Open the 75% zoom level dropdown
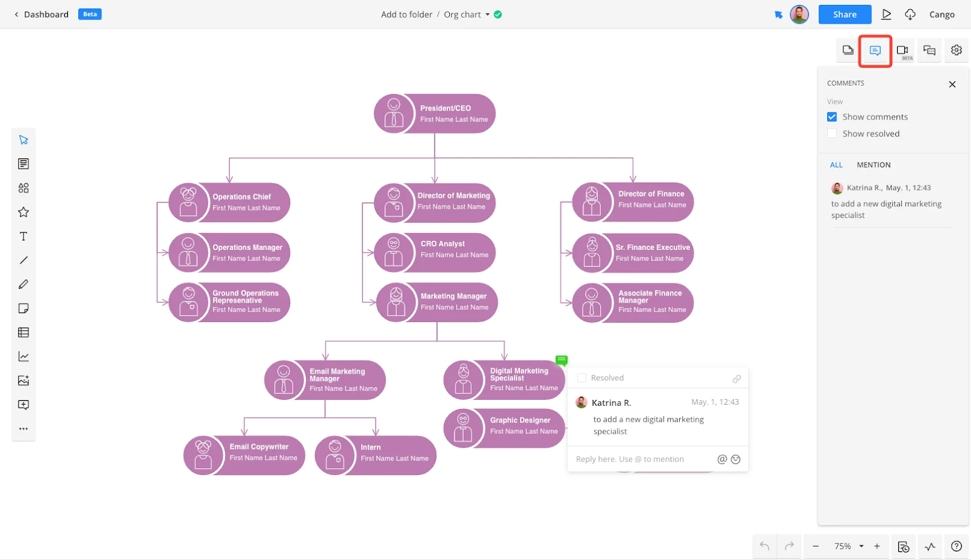 (x=847, y=546)
